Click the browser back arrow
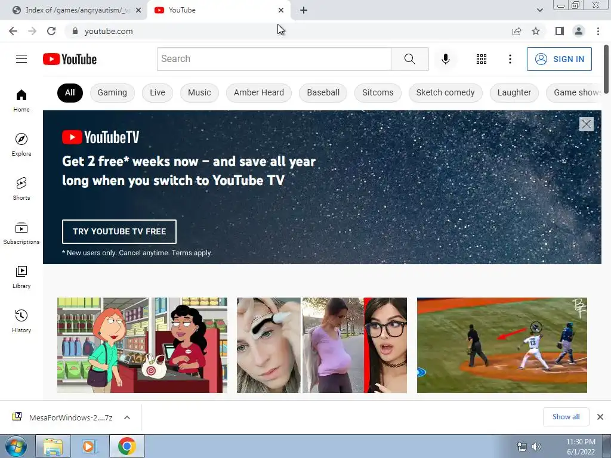This screenshot has width=611, height=458. [13, 31]
